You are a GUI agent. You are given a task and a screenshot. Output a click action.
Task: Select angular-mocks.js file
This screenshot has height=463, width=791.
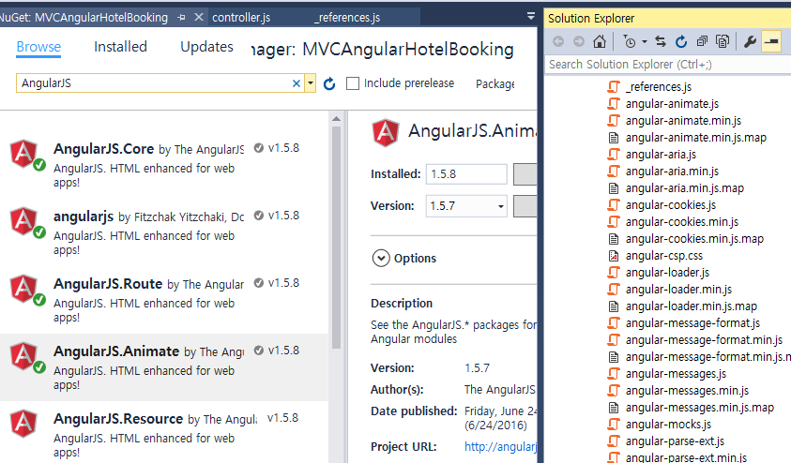(668, 425)
